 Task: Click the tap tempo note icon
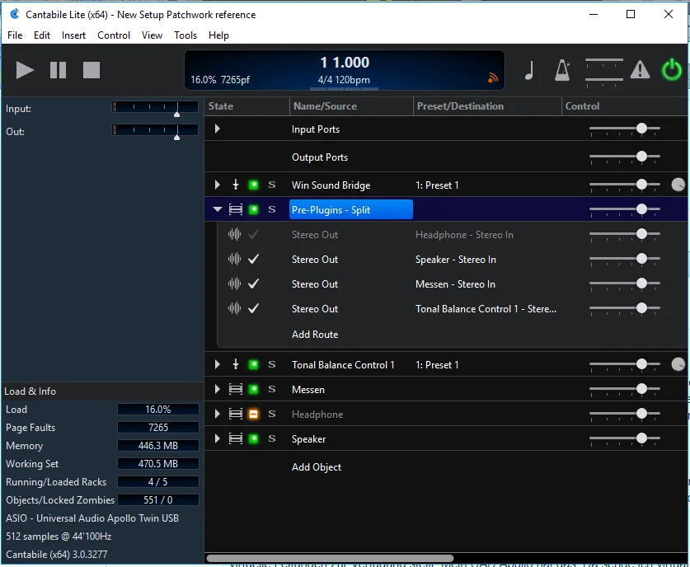point(529,70)
